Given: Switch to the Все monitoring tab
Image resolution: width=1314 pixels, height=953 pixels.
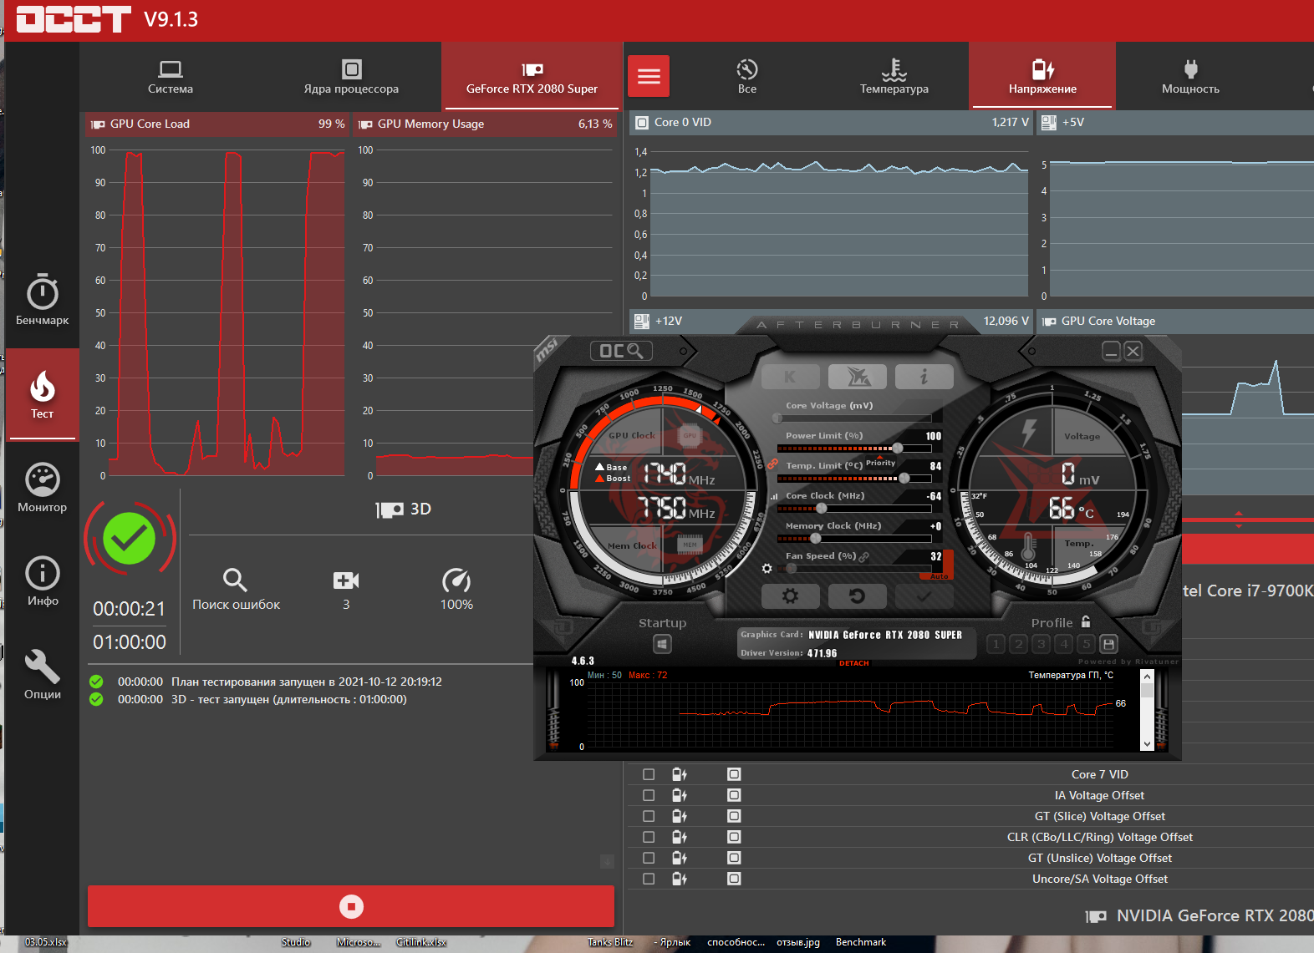Looking at the screenshot, I should [747, 78].
